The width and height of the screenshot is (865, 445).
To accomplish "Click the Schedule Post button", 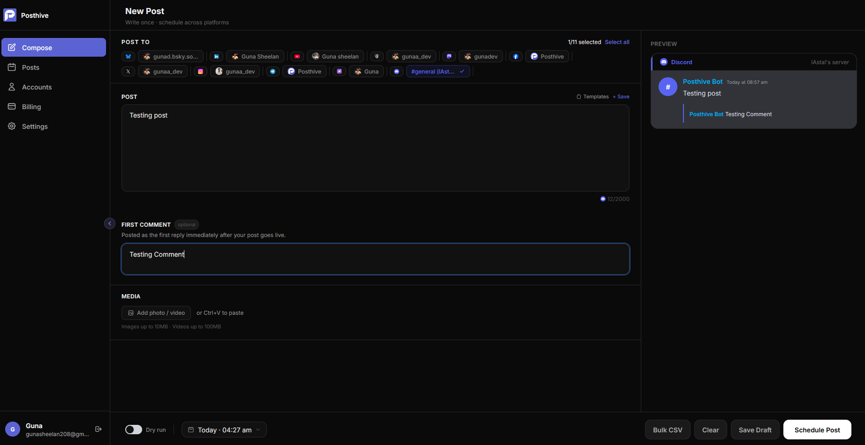I will click(817, 430).
